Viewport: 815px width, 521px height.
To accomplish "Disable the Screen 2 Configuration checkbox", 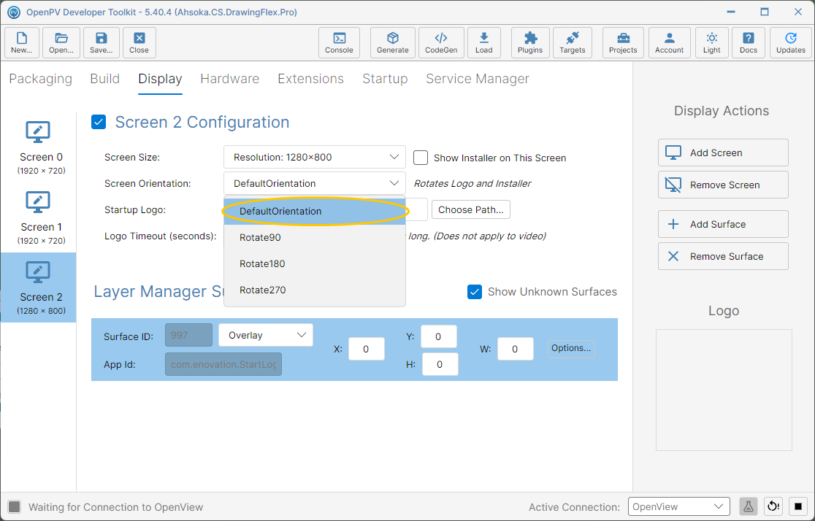I will tap(99, 122).
